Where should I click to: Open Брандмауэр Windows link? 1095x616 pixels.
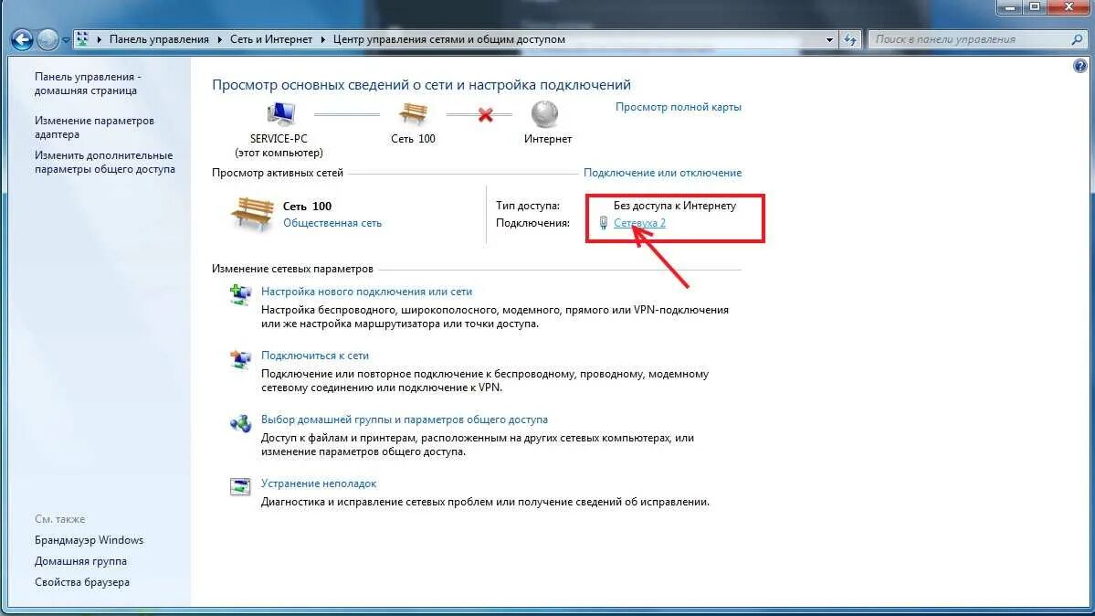click(x=89, y=540)
